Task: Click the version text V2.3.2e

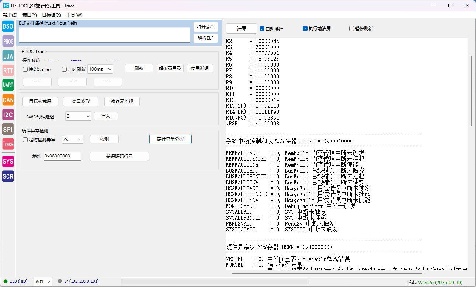Action: click(440, 282)
